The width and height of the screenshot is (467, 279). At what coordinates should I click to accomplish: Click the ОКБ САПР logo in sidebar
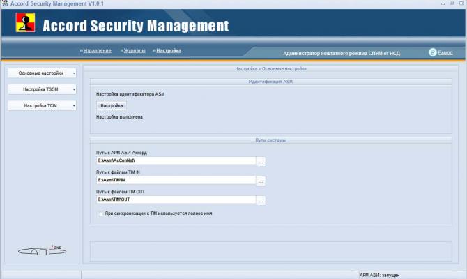coord(42,250)
